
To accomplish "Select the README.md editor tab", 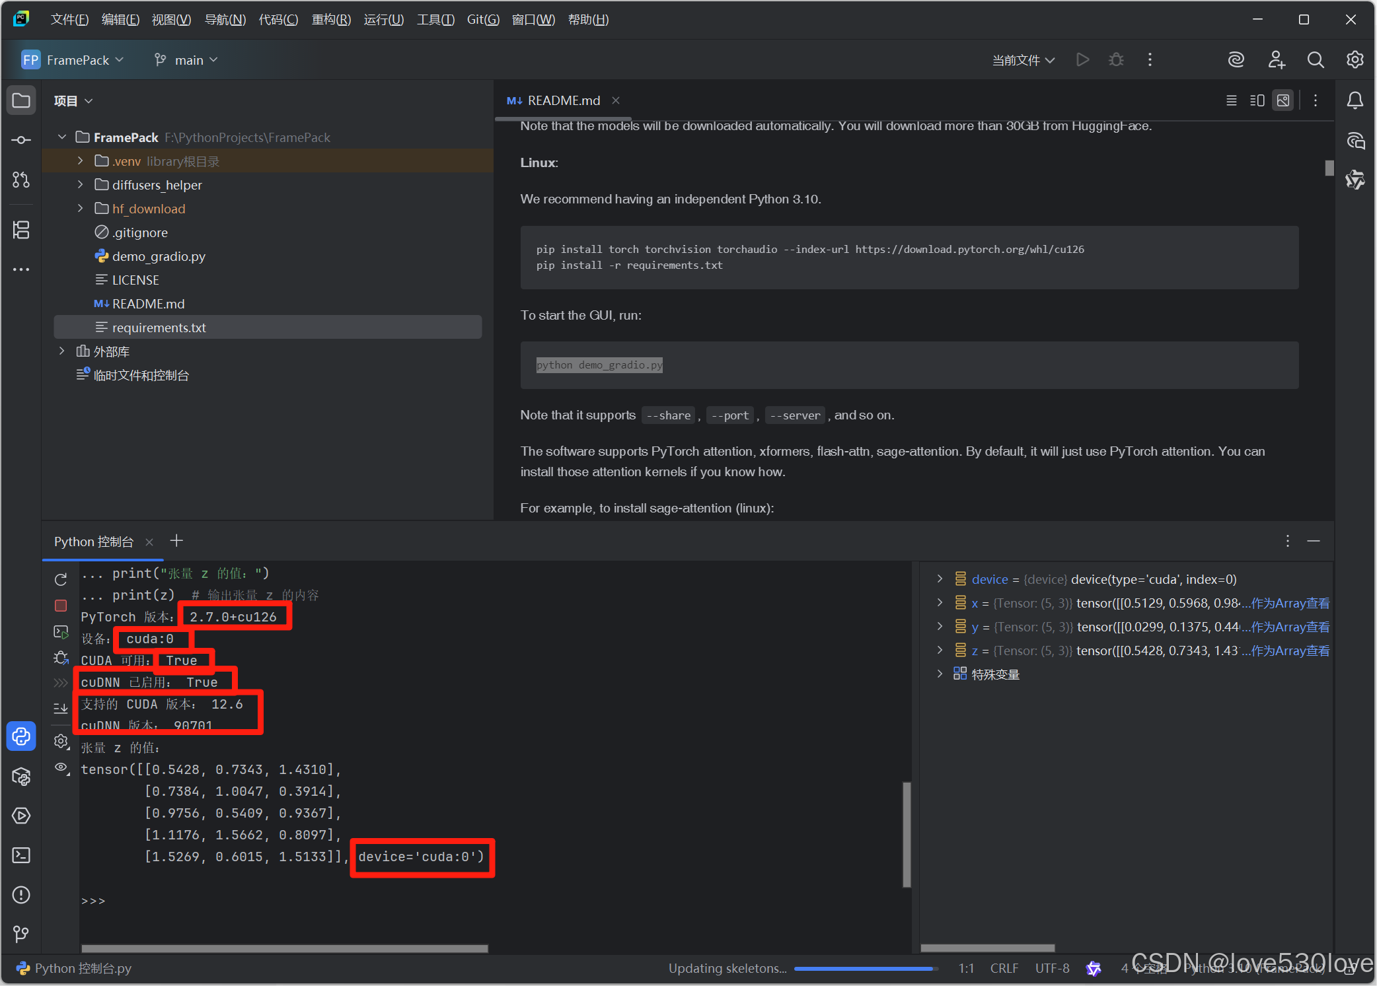I will pos(563,100).
